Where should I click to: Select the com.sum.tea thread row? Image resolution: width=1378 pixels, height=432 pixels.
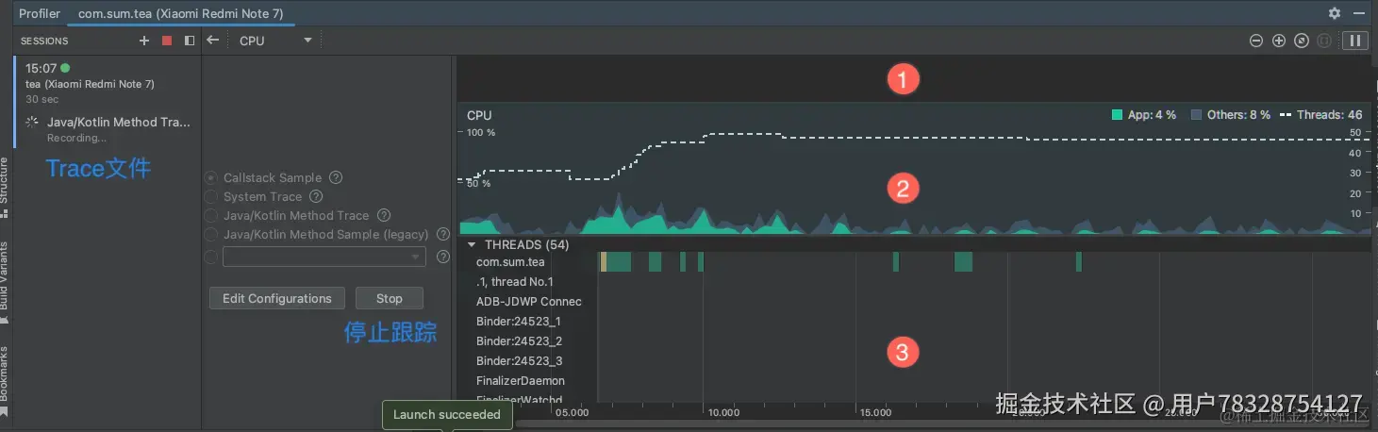tap(510, 262)
